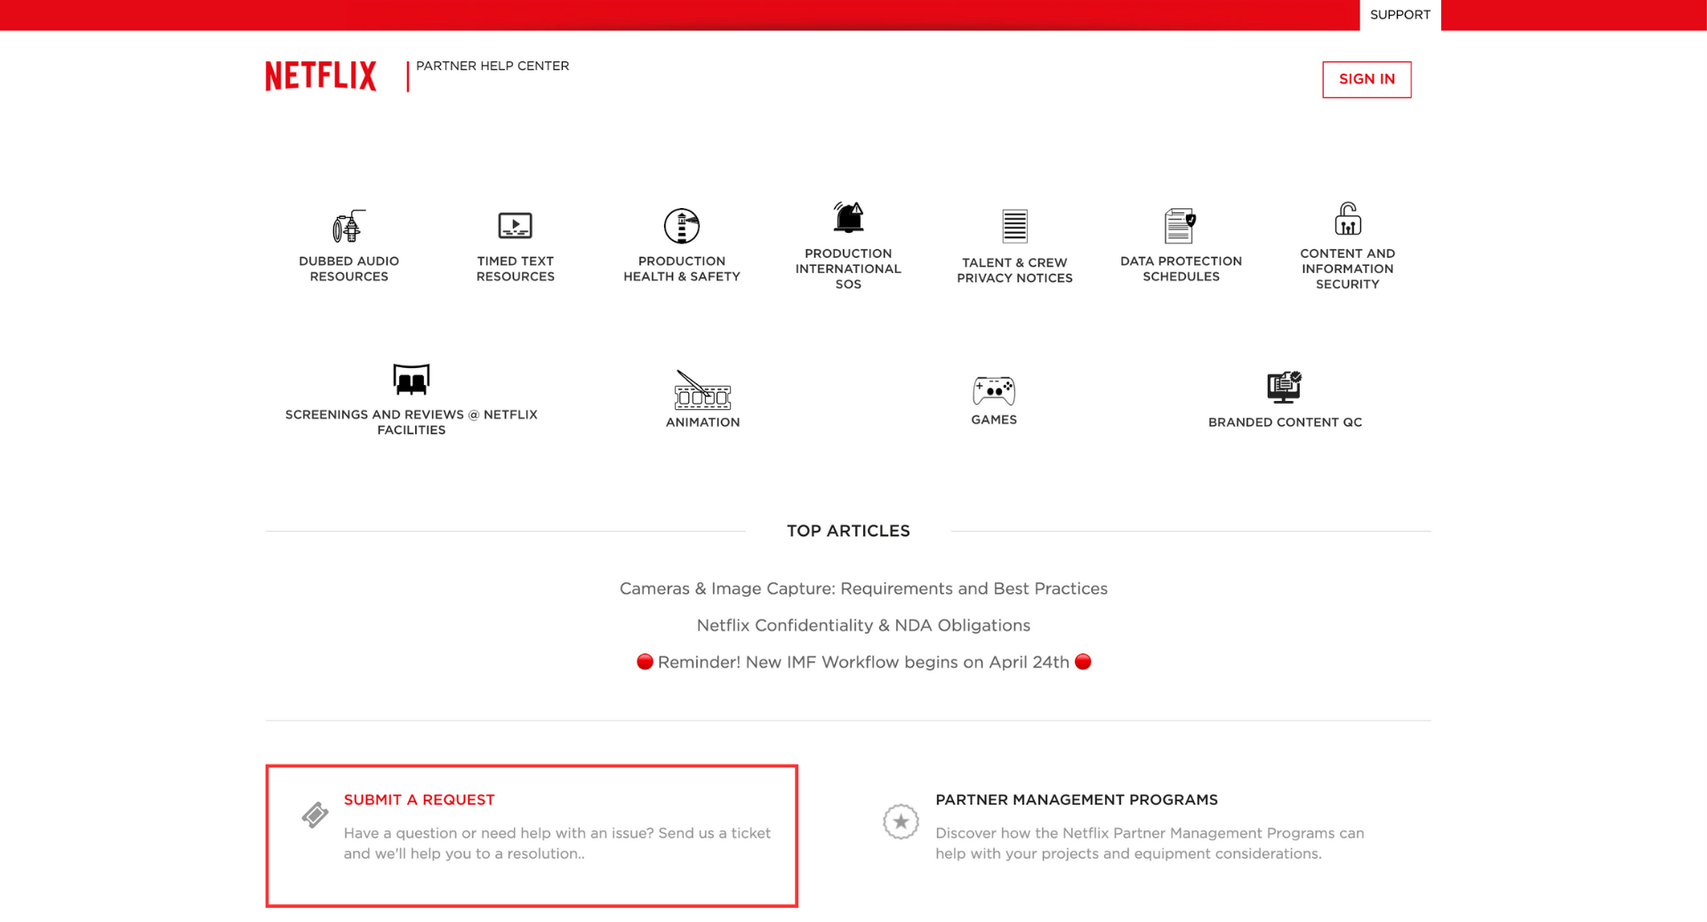This screenshot has height=922, width=1707.
Task: Click the Top Articles heading
Action: pos(848,531)
